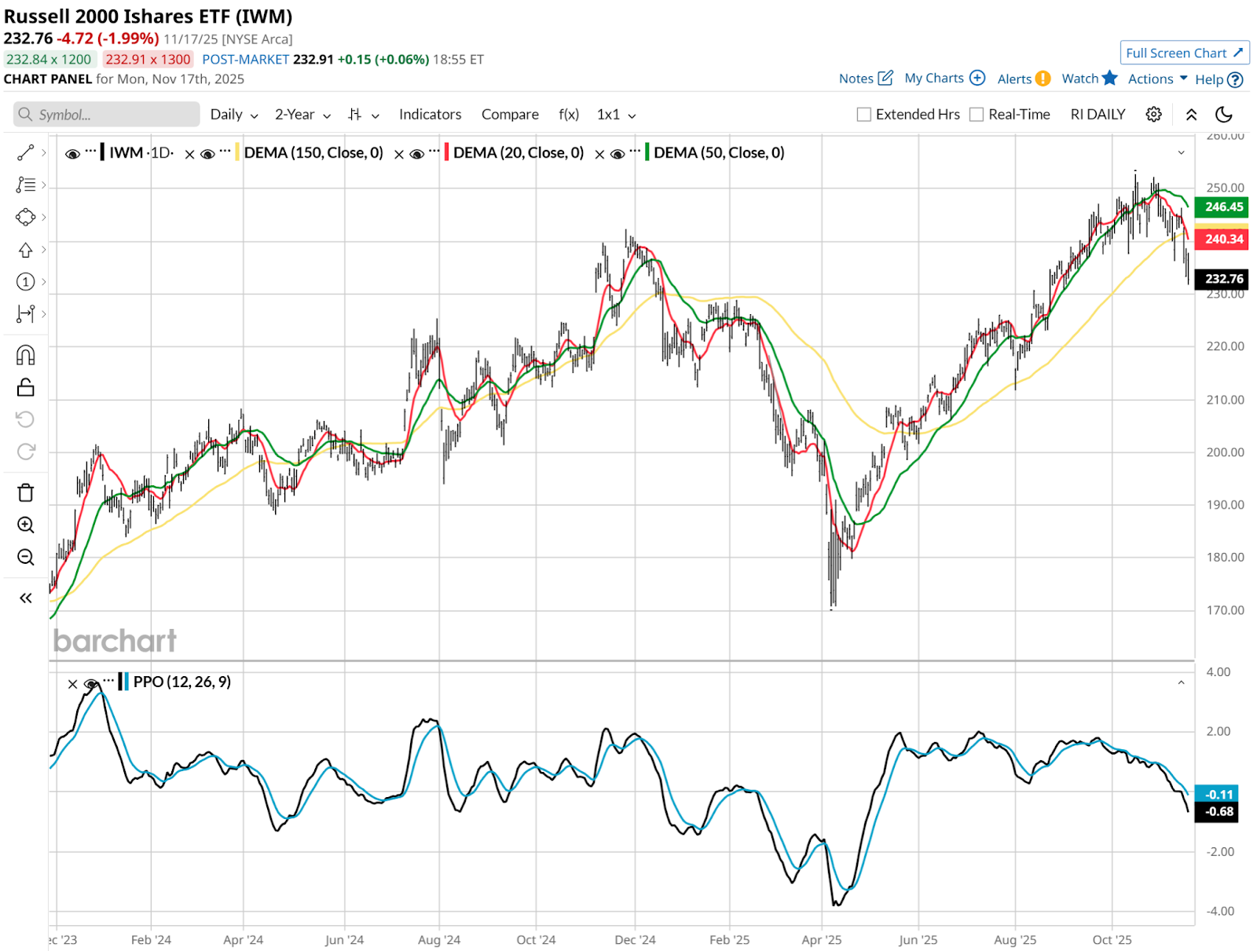The height and width of the screenshot is (951, 1257).
Task: Click the redo arrow icon
Action: coord(25,452)
